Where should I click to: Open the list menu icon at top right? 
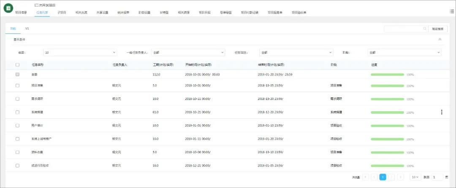pos(452,11)
